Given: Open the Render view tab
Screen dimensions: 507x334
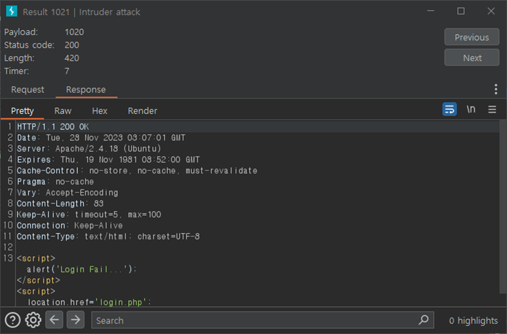Looking at the screenshot, I should (142, 111).
